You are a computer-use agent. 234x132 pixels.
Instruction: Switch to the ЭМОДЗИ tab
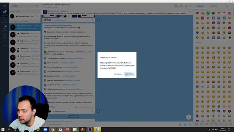click(x=200, y=6)
